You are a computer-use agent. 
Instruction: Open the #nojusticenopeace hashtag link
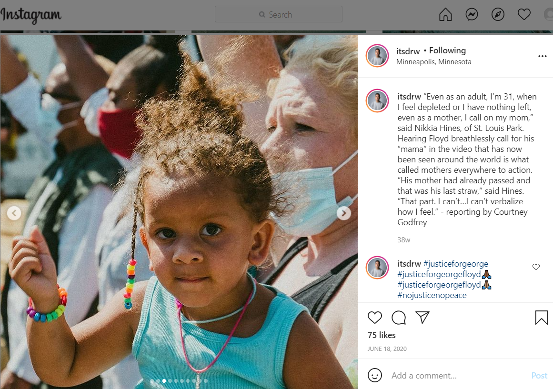coord(432,295)
